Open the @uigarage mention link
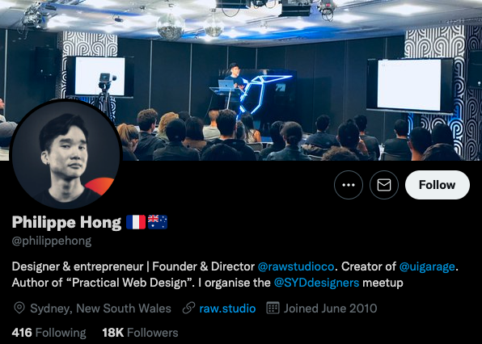 tap(427, 266)
